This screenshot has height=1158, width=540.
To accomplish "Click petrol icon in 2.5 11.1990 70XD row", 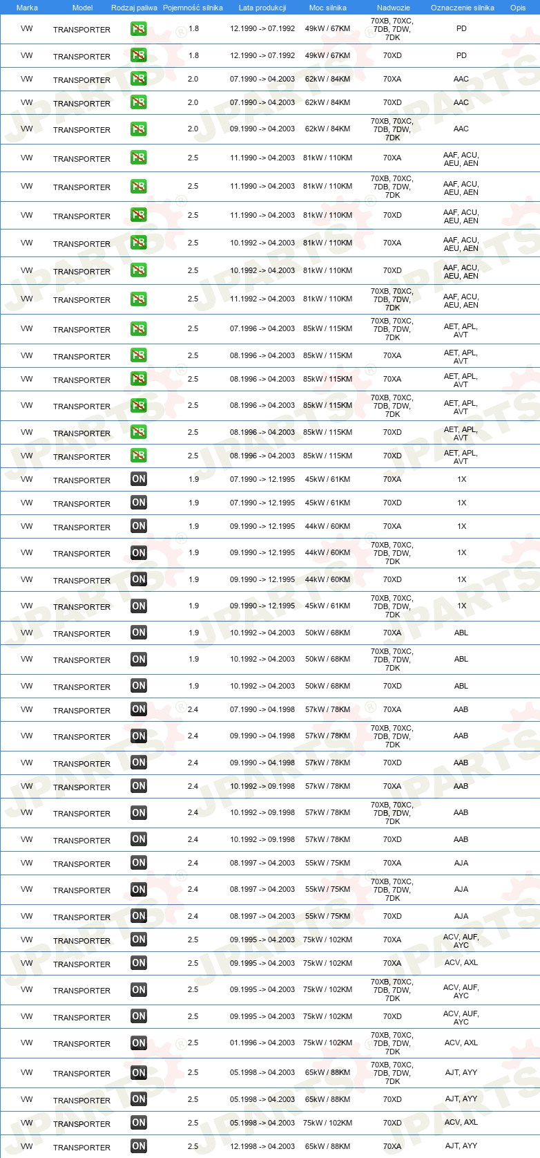I will (x=139, y=216).
